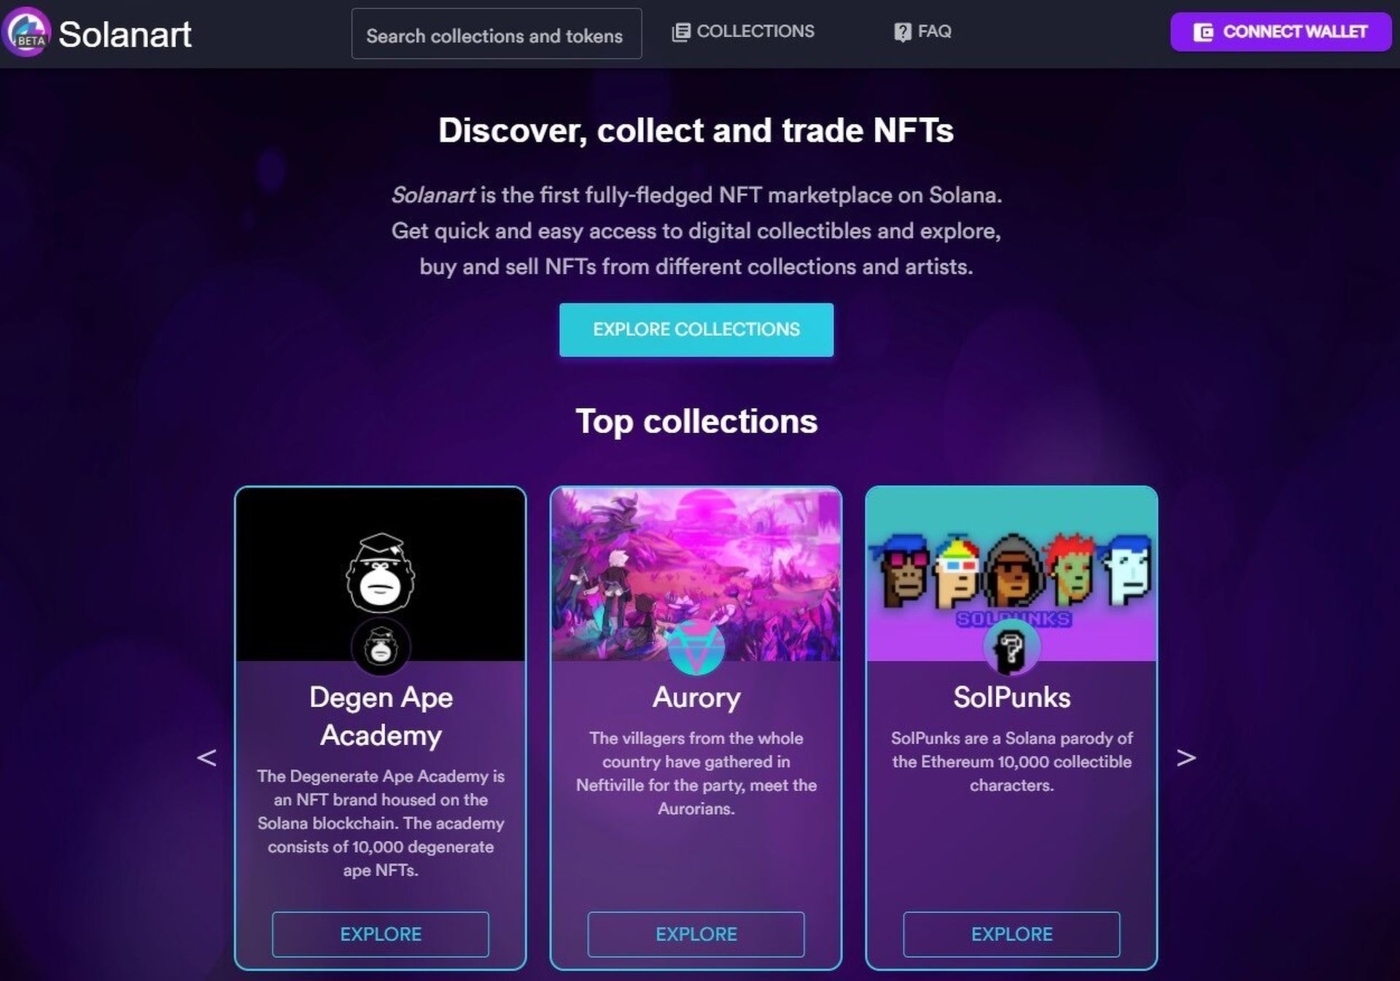1400x981 pixels.
Task: Click the Solanart site title text
Action: click(125, 34)
